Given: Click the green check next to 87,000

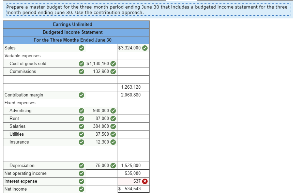Looking at the screenshot, I should click(113, 119).
